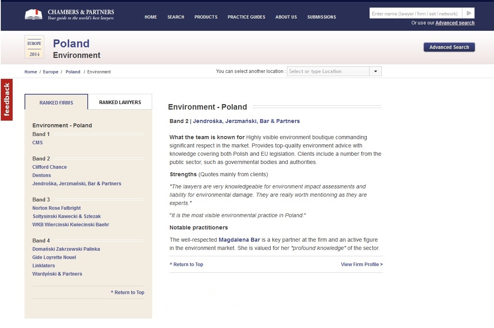
Task: Open the red feedback side tab
Action: (x=7, y=100)
